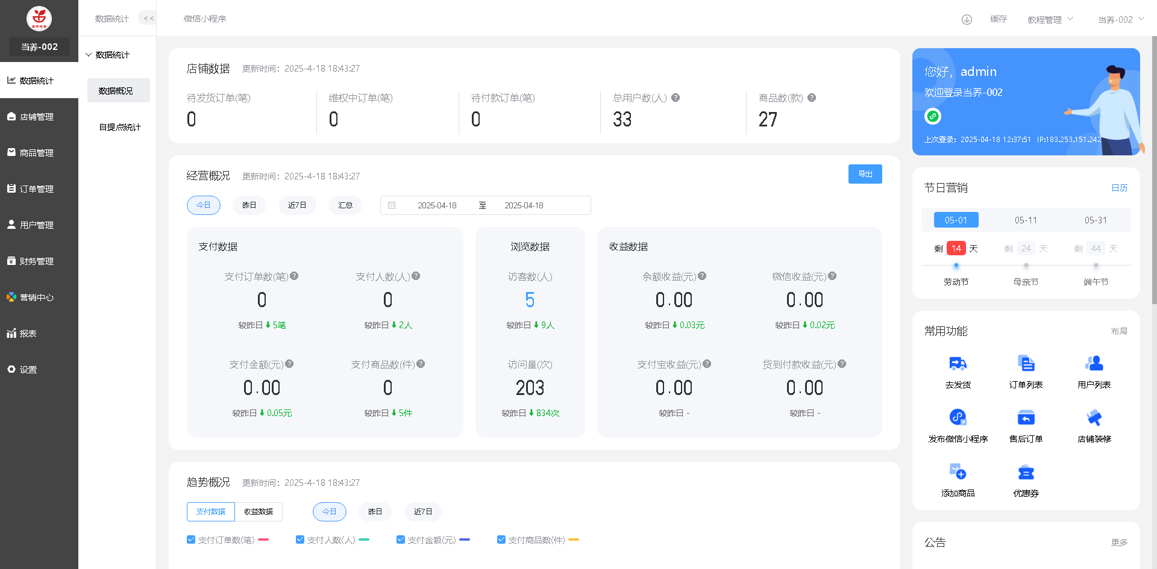Disable the 支付金额(元) checkbox
Screen dimensions: 1157x569
click(401, 539)
